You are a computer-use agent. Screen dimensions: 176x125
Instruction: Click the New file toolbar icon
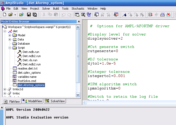[4, 15]
